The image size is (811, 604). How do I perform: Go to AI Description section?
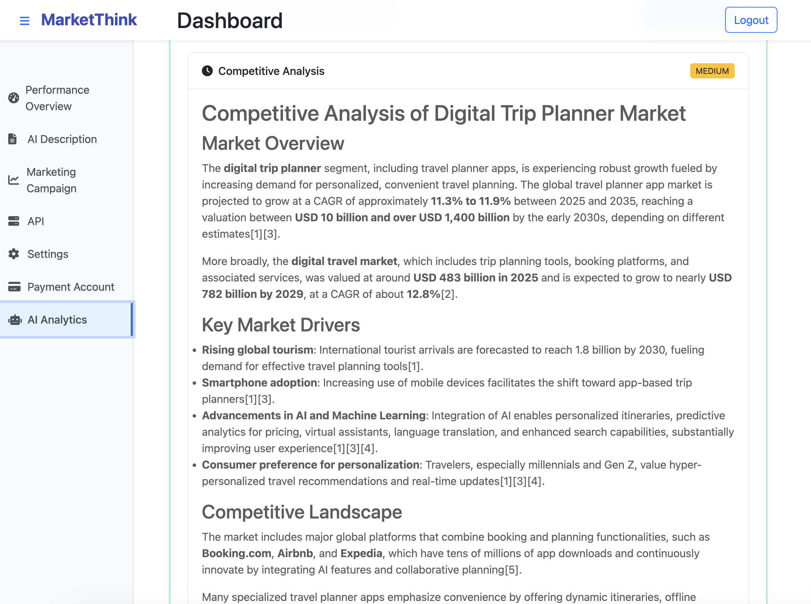62,139
